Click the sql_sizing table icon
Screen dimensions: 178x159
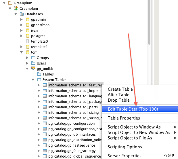tap(45, 112)
